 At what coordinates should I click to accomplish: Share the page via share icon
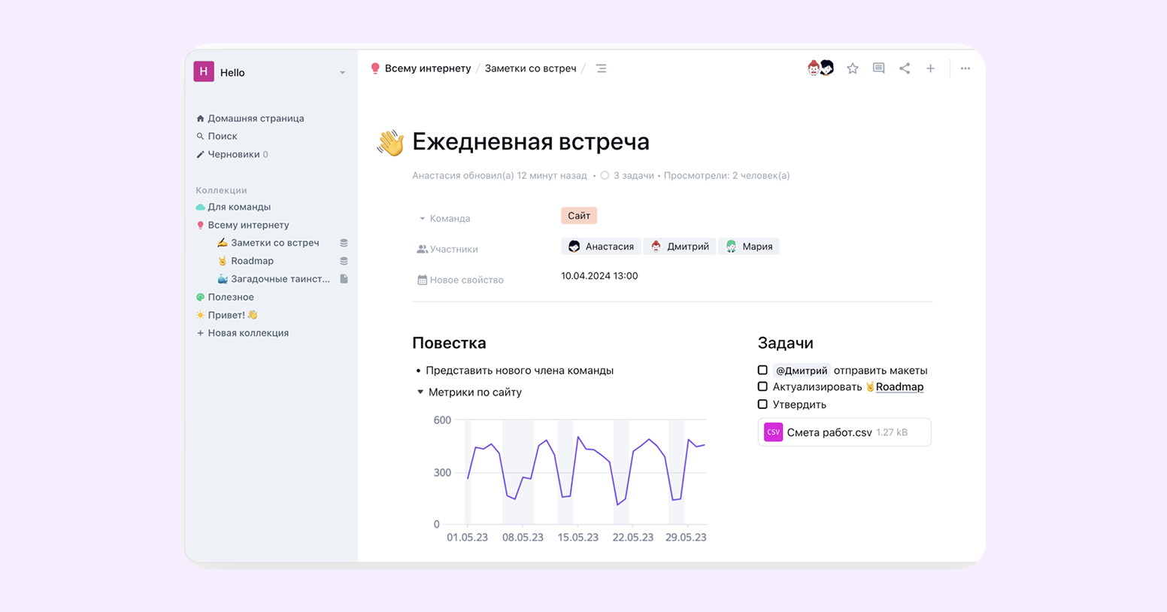[905, 68]
